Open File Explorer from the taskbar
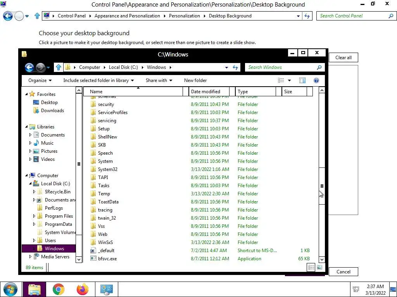The height and width of the screenshot is (297, 397). click(35, 289)
